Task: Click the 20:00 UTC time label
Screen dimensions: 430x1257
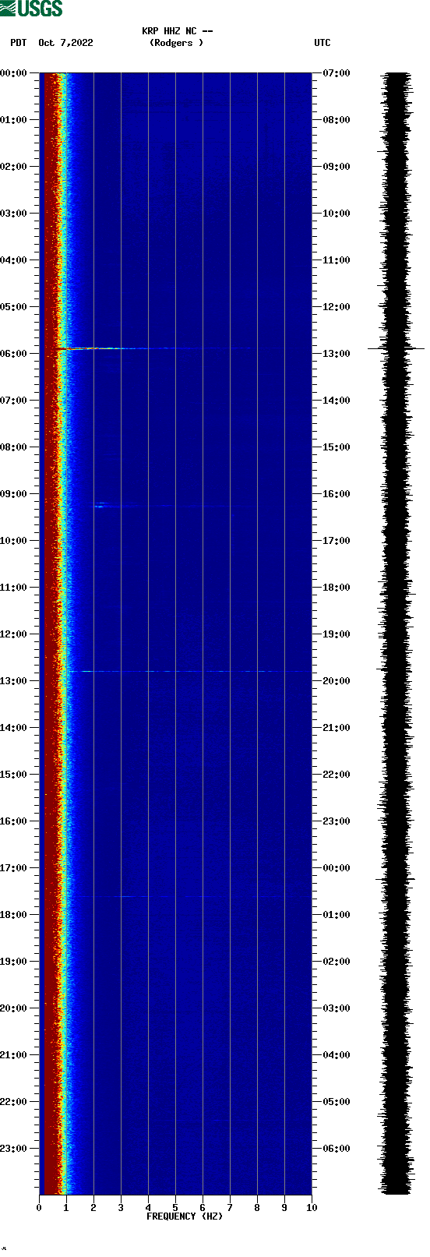Action: click(x=337, y=681)
